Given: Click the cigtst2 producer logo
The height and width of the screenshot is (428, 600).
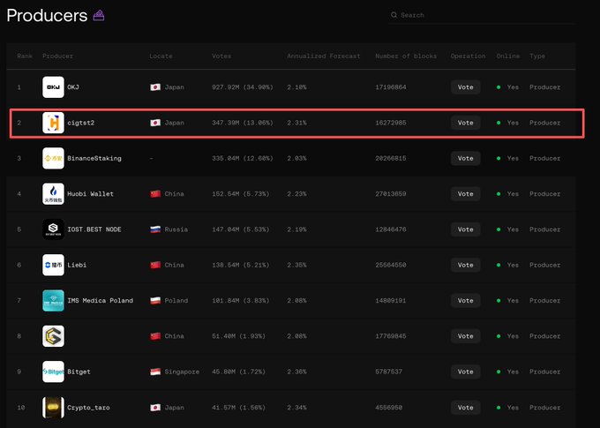Looking at the screenshot, I should click(x=53, y=123).
